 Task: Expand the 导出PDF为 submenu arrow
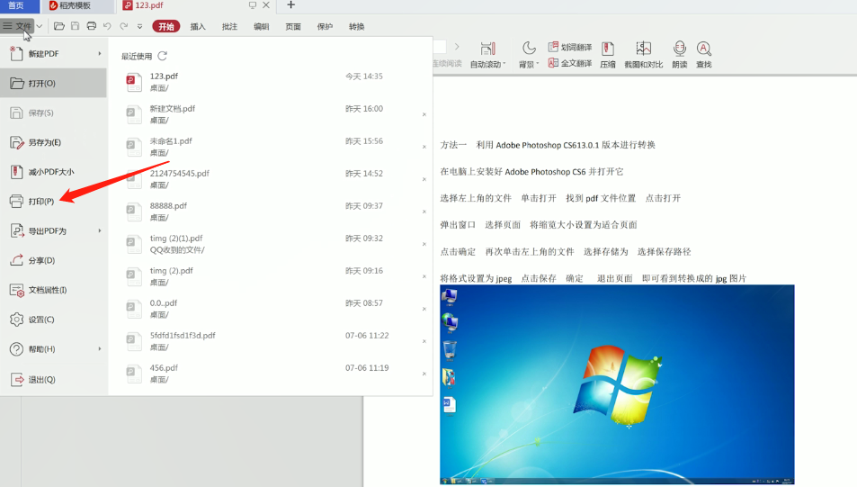100,231
